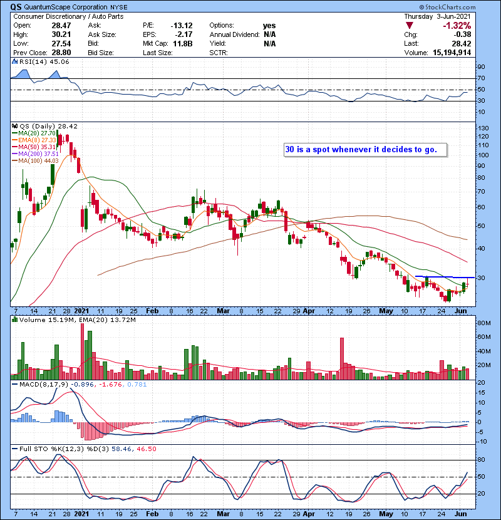Click the Options value yes
The width and height of the screenshot is (501, 520).
pos(269,26)
